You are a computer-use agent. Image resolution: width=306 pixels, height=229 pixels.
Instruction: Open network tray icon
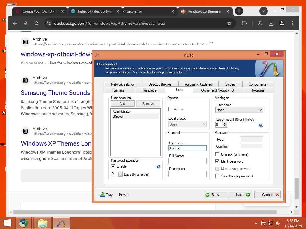[x=270, y=223]
